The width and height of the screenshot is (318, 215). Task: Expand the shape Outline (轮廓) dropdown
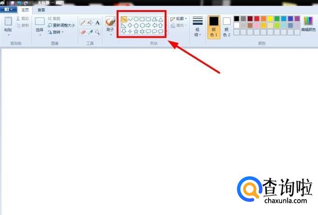(x=179, y=19)
